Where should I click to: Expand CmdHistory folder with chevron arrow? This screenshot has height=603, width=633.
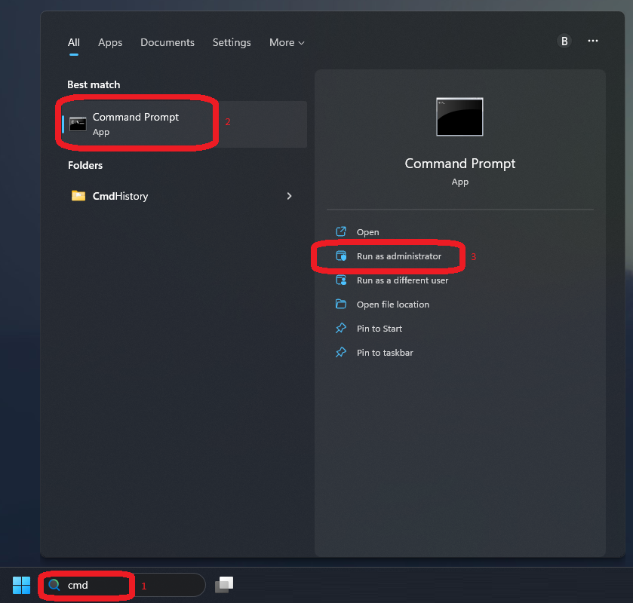(289, 196)
